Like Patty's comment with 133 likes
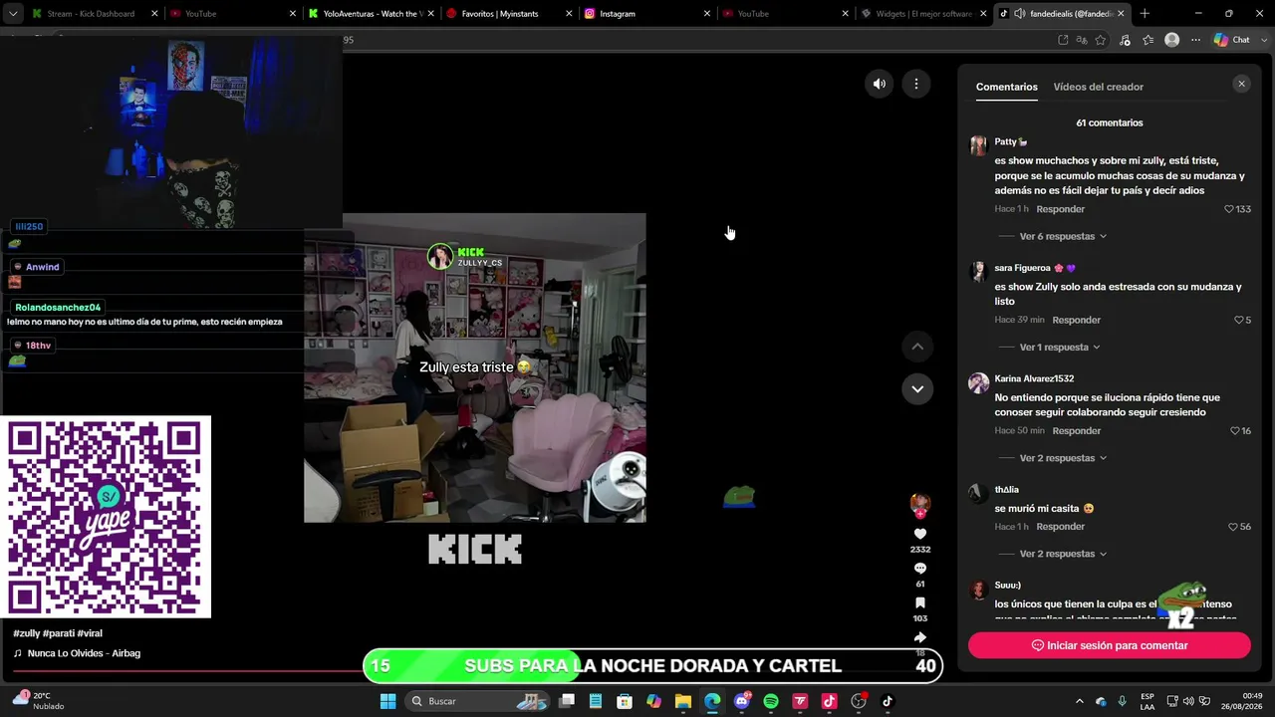This screenshot has height=717, width=1275. [x=1229, y=209]
